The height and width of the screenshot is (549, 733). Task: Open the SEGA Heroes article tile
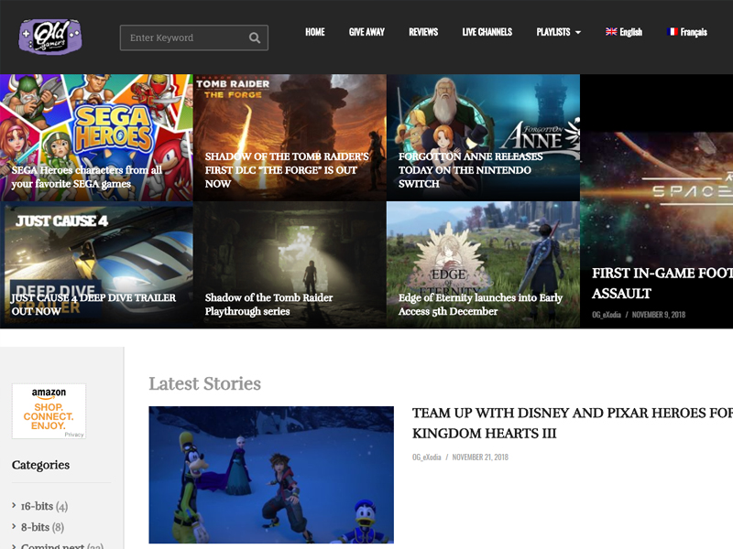[x=96, y=138]
